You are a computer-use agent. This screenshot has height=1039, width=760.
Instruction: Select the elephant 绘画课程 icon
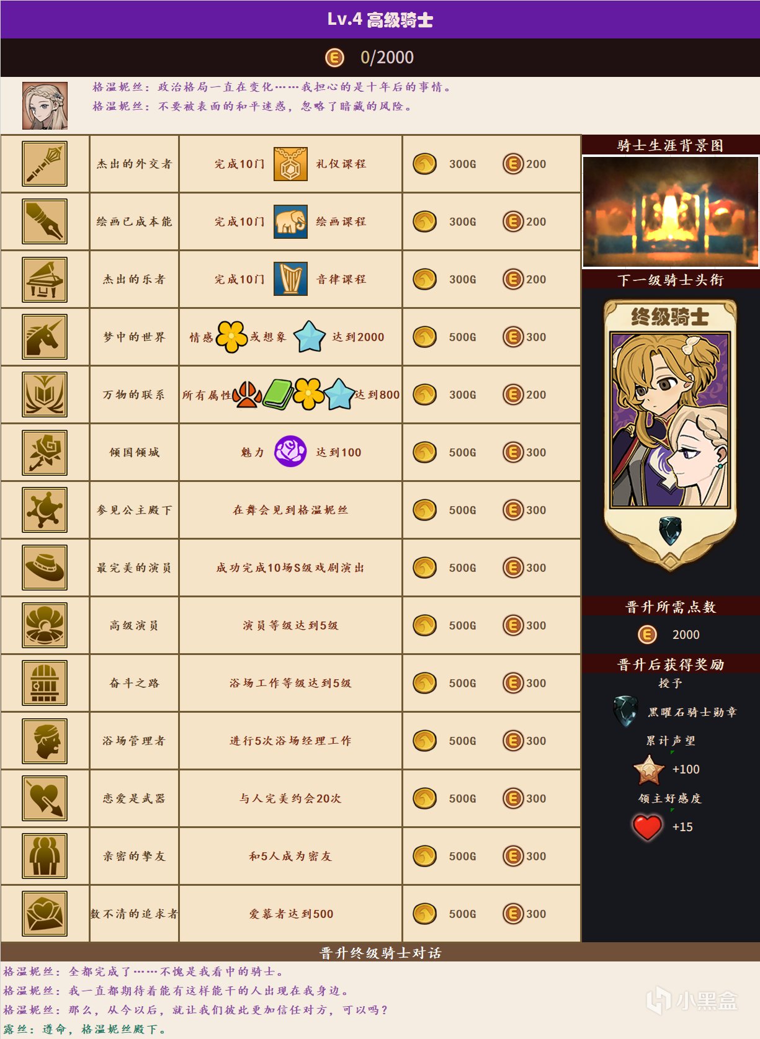(290, 221)
